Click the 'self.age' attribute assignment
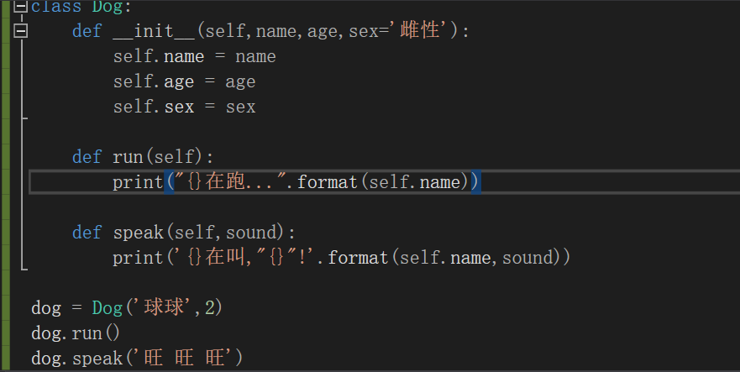Image resolution: width=740 pixels, height=372 pixels. [x=154, y=81]
